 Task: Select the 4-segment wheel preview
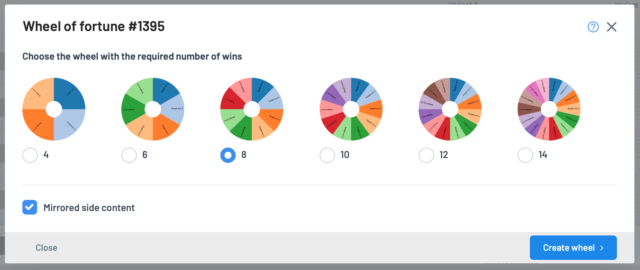54,109
